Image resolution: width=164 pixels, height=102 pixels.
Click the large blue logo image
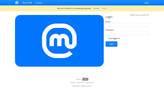[x=59, y=41]
